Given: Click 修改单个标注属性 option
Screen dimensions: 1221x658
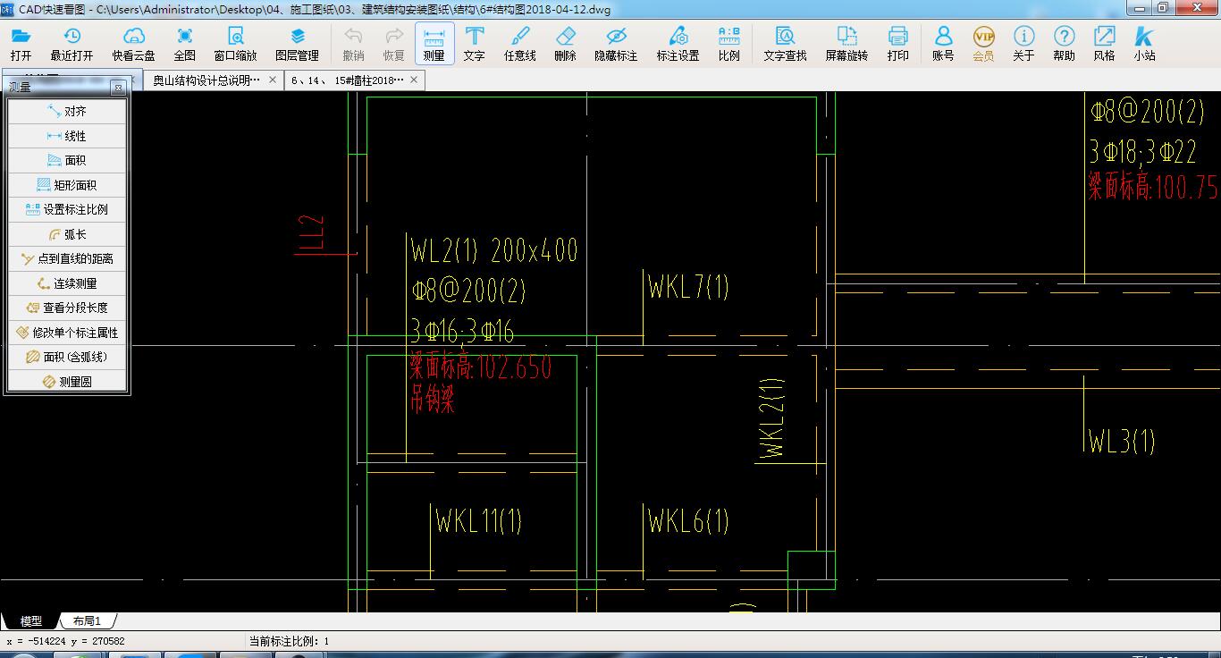Looking at the screenshot, I should 67,333.
